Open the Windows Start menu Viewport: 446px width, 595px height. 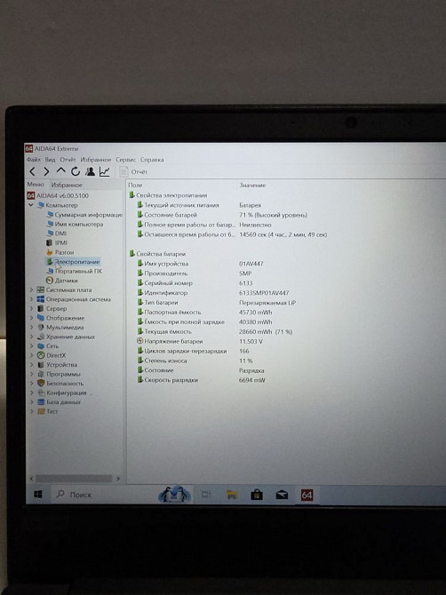tap(38, 494)
